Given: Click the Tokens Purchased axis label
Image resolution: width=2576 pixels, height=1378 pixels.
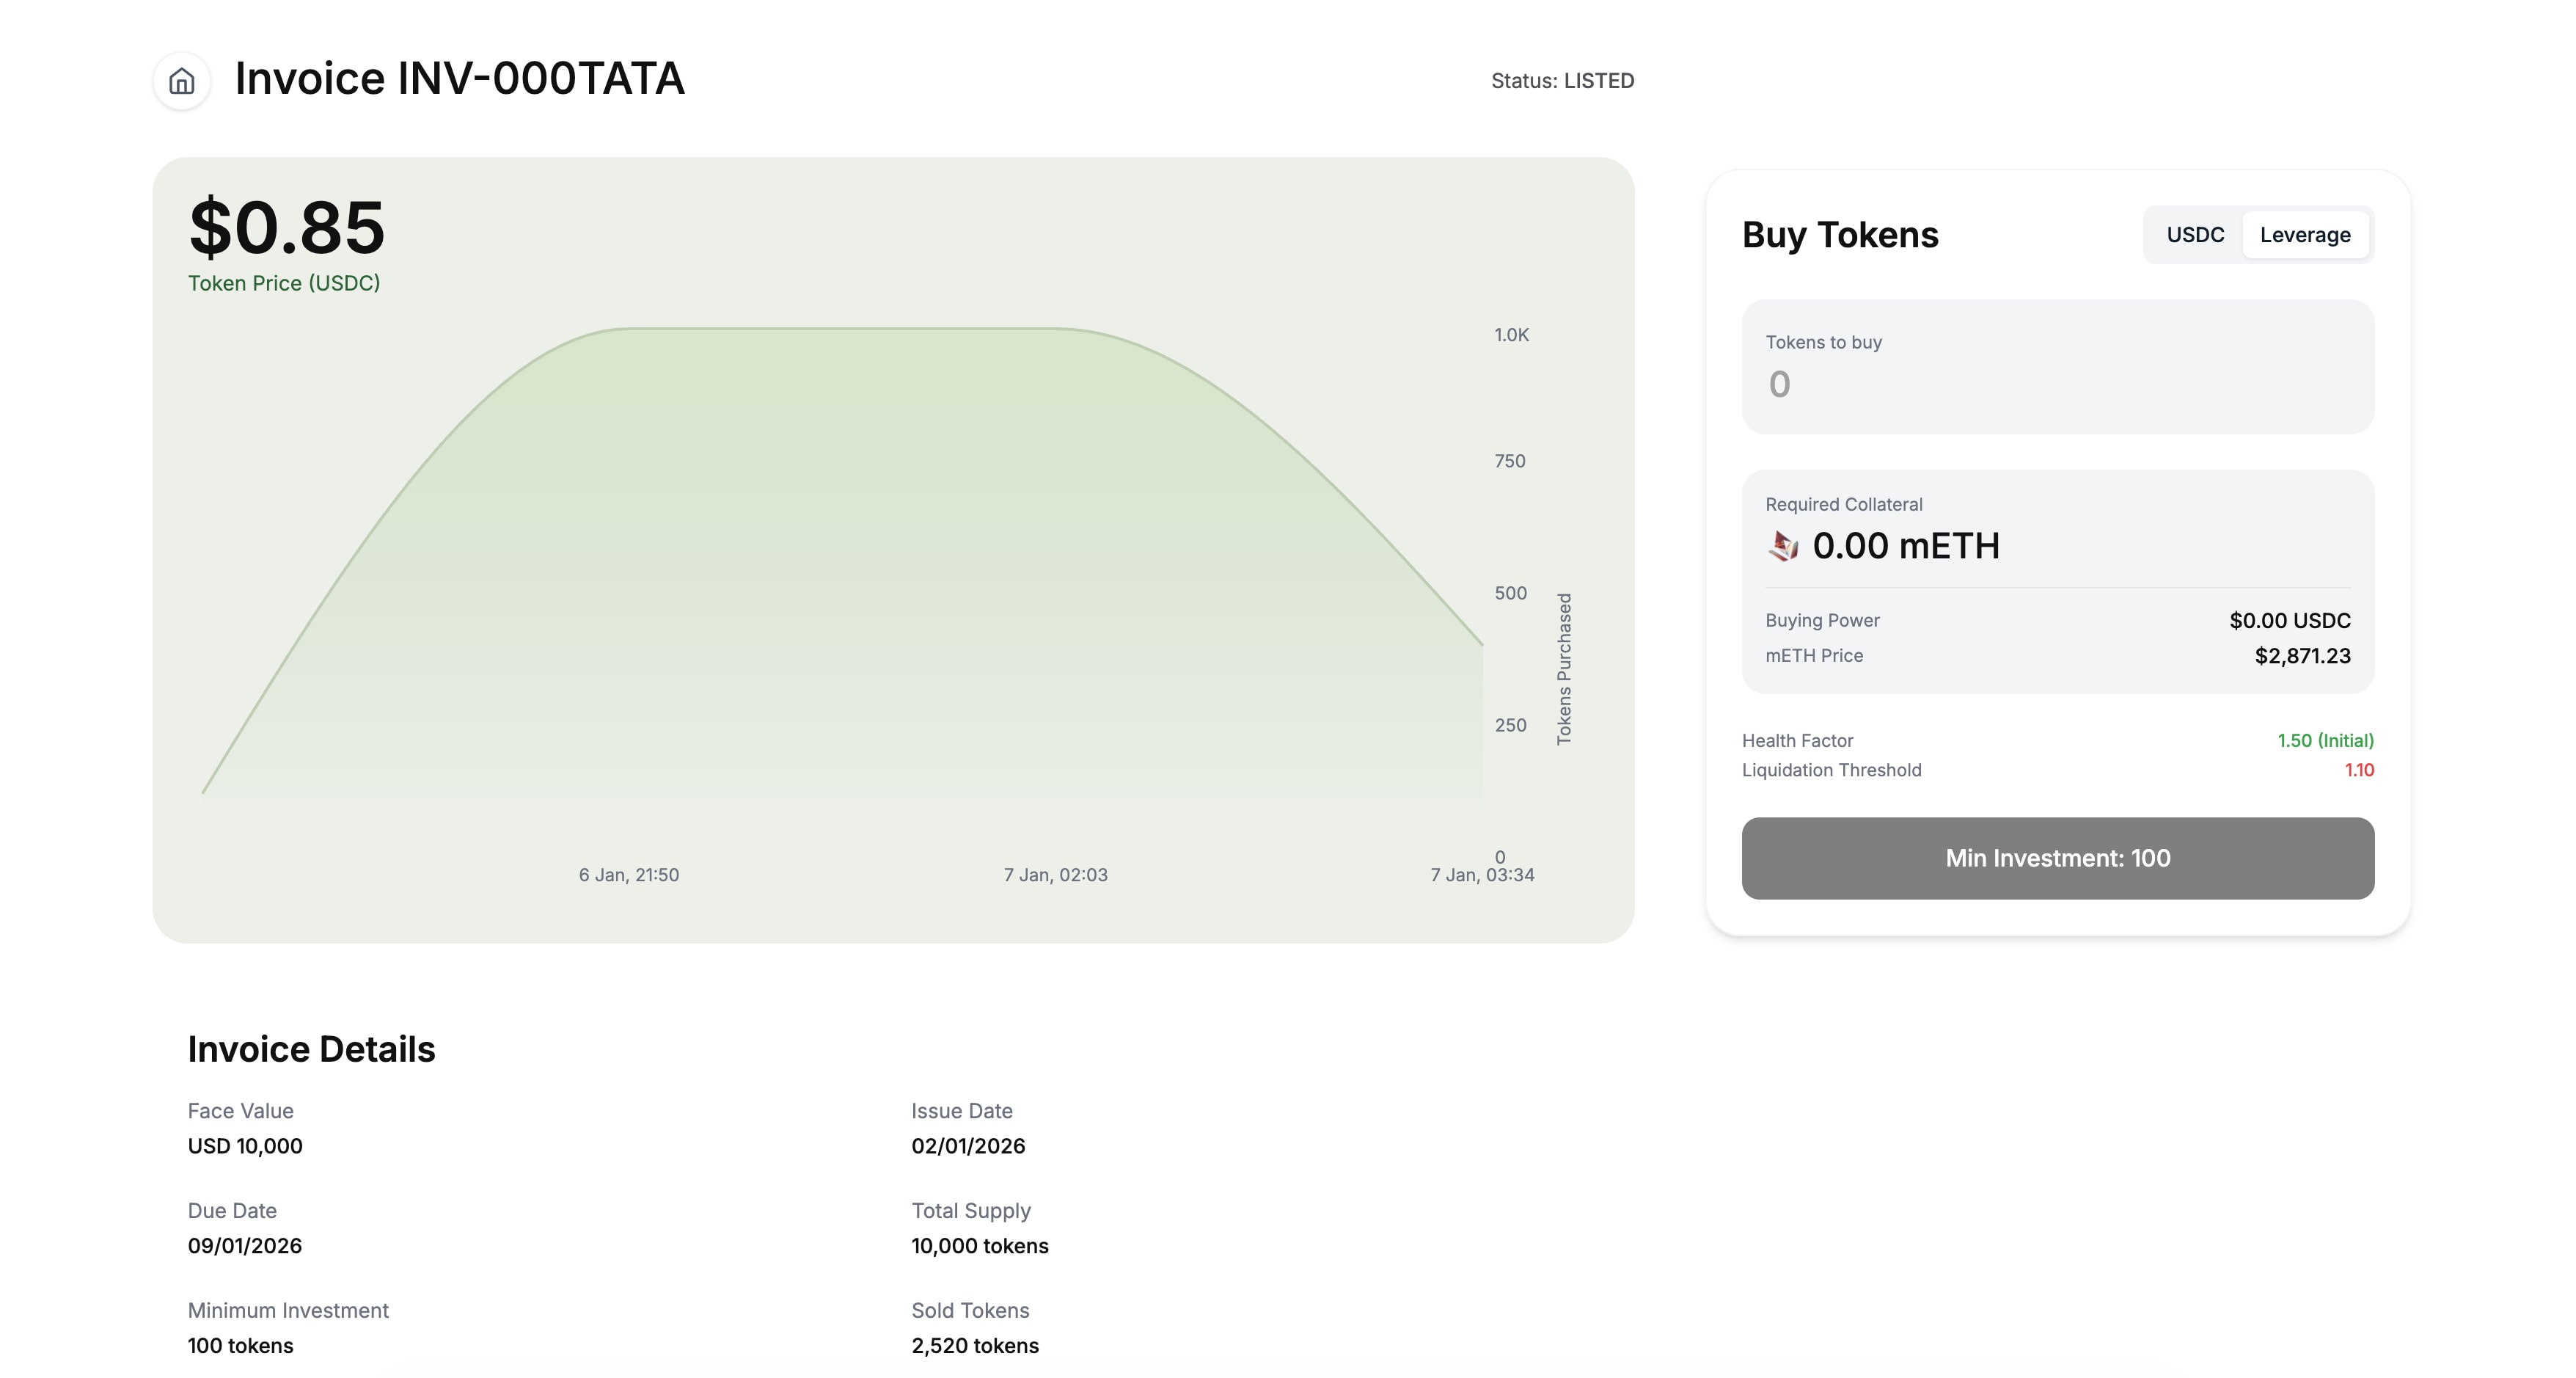Looking at the screenshot, I should [1564, 668].
